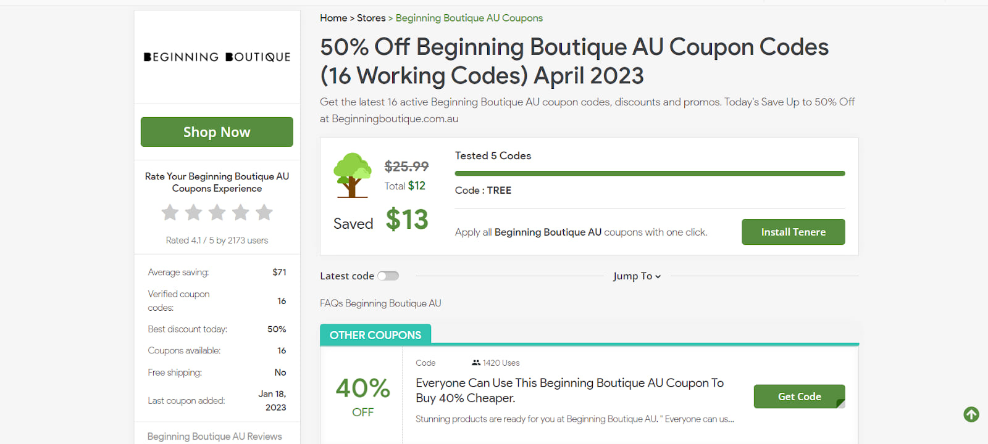
Task: Click the green Shop Now button
Action: [x=217, y=132]
